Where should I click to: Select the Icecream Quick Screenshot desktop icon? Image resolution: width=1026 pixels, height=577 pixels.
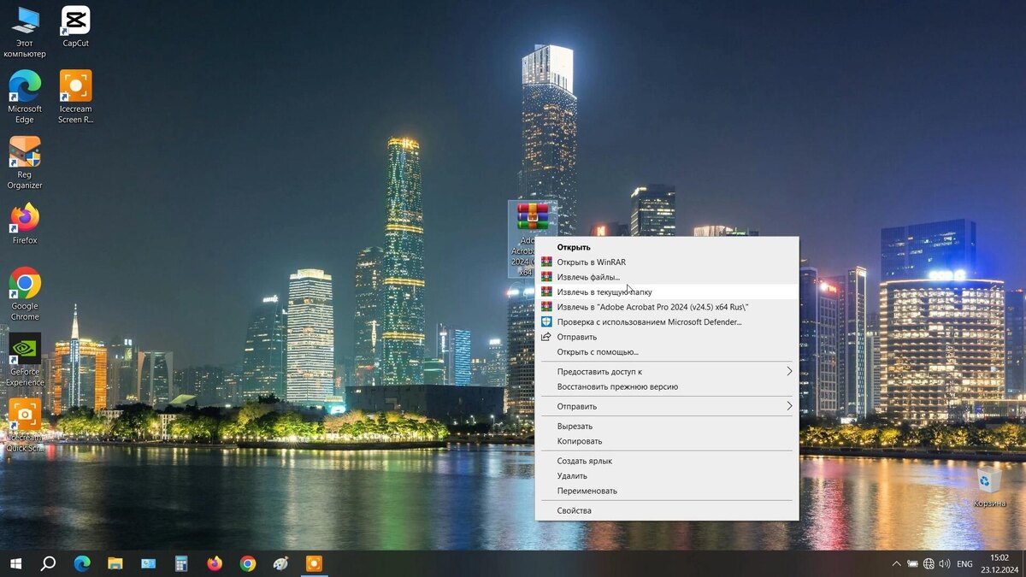[25, 426]
